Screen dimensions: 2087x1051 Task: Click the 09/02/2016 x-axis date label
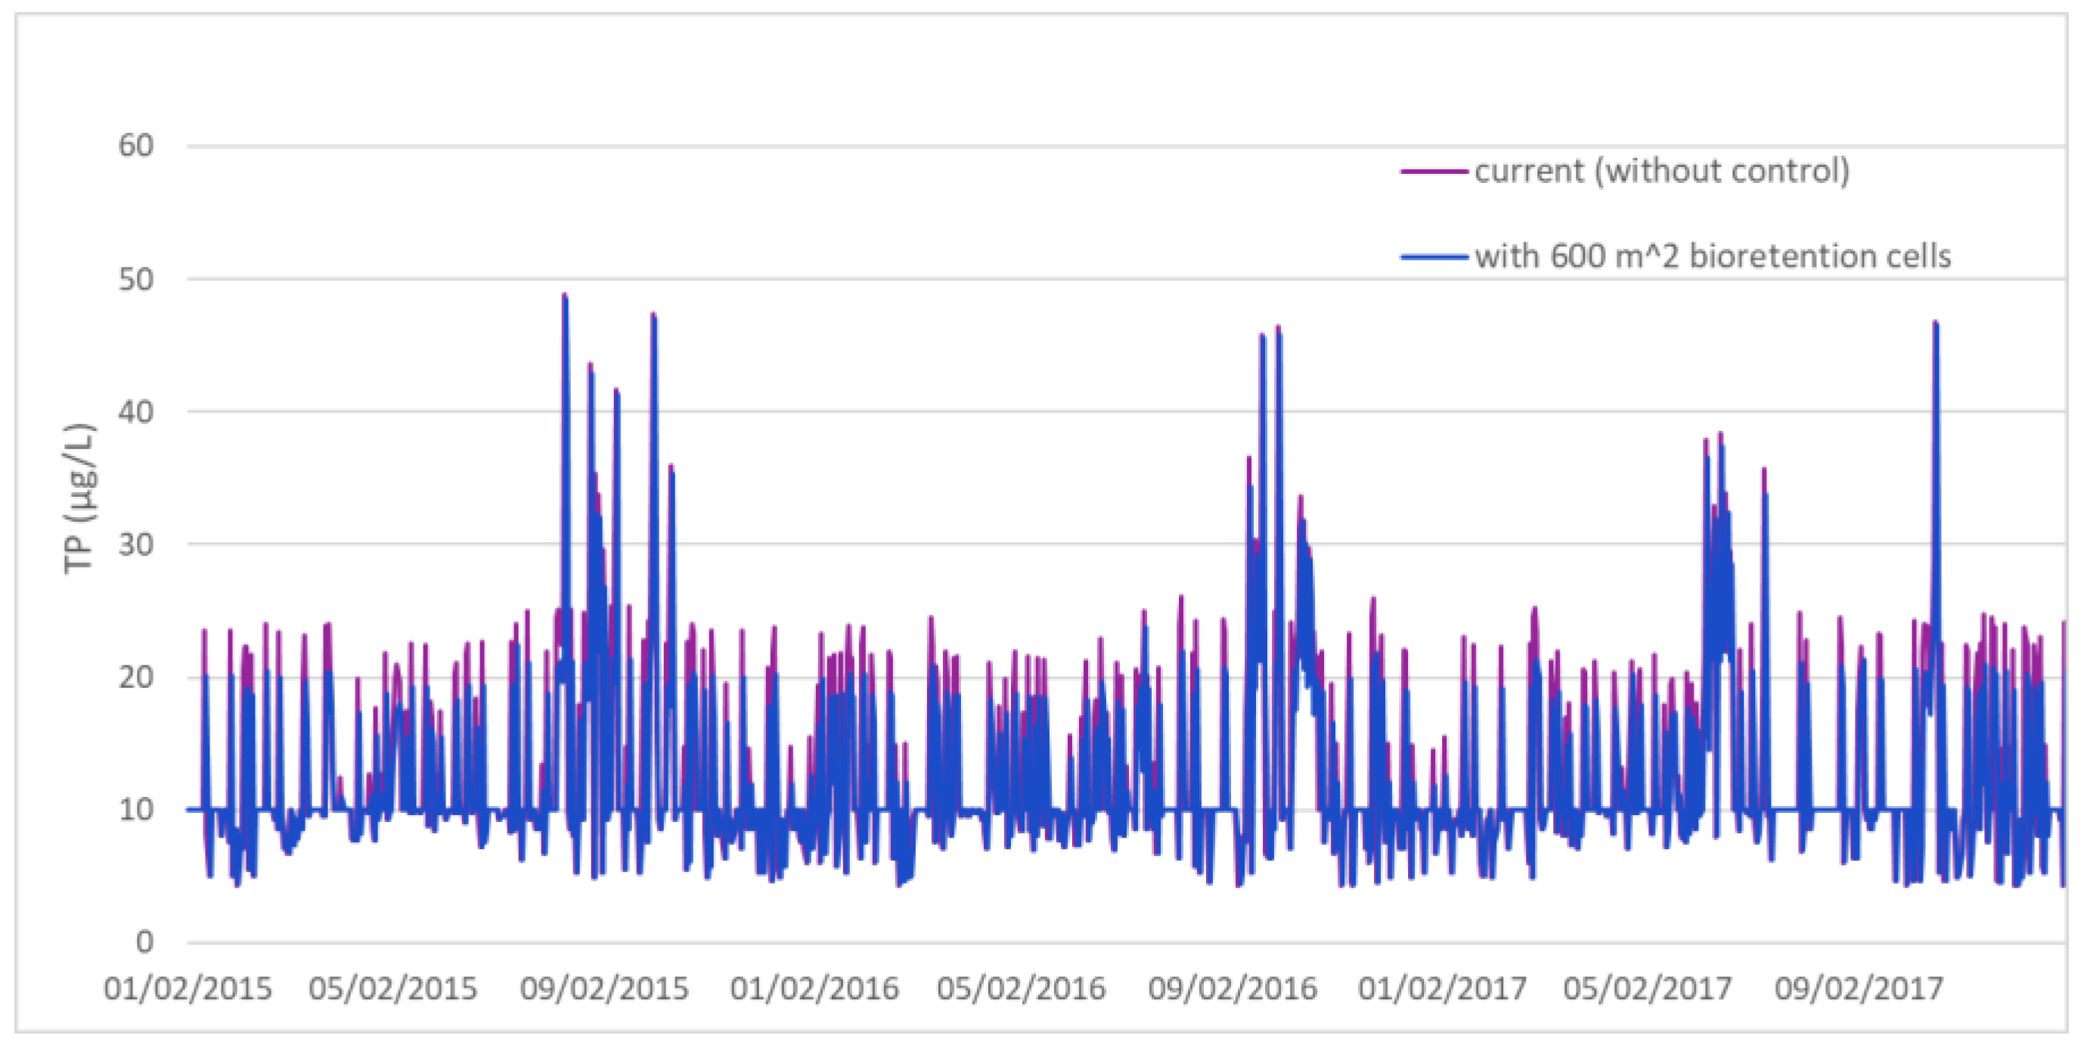pyautogui.click(x=1233, y=990)
